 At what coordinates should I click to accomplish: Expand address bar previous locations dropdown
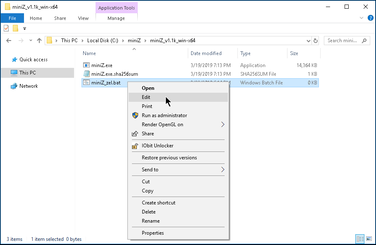pos(309,41)
